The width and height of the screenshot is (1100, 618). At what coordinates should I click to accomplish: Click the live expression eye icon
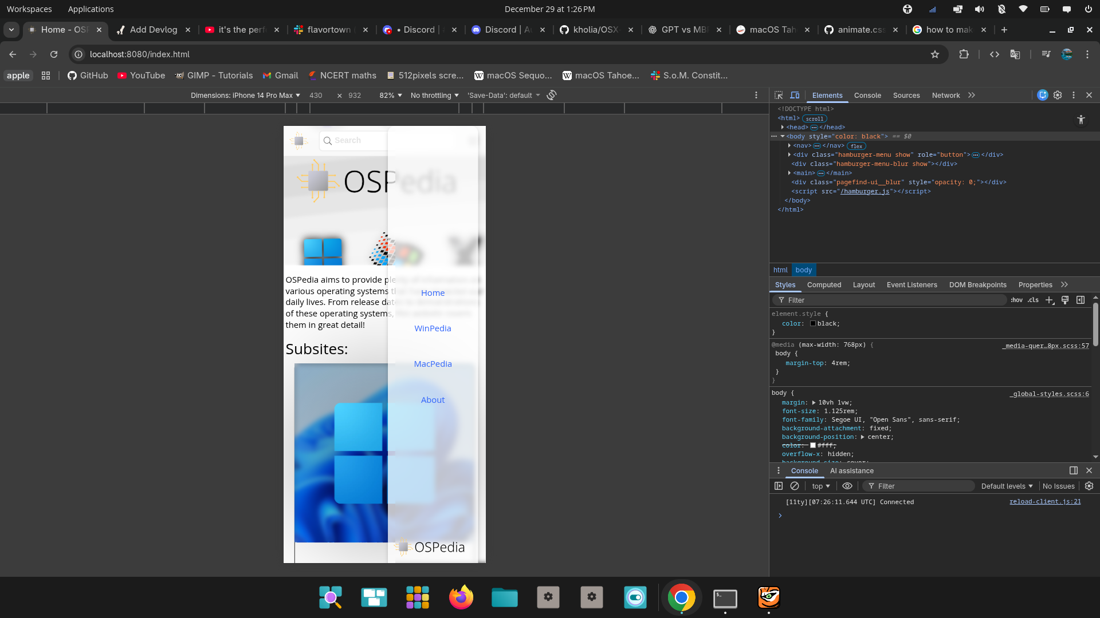click(847, 486)
